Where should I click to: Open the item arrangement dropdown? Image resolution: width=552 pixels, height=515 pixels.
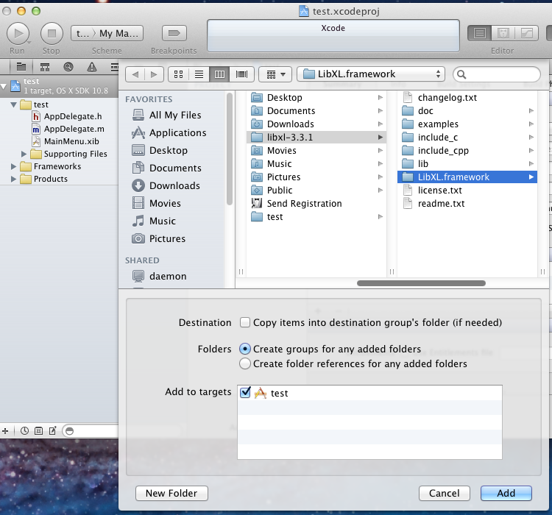275,74
